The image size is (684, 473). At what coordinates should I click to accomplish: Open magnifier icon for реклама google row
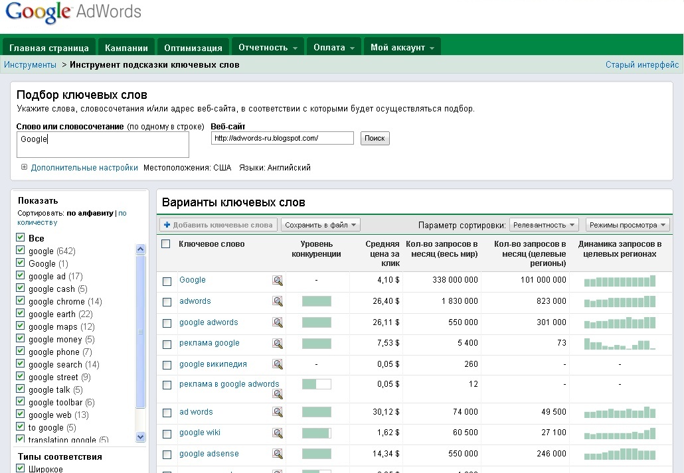[x=278, y=344]
